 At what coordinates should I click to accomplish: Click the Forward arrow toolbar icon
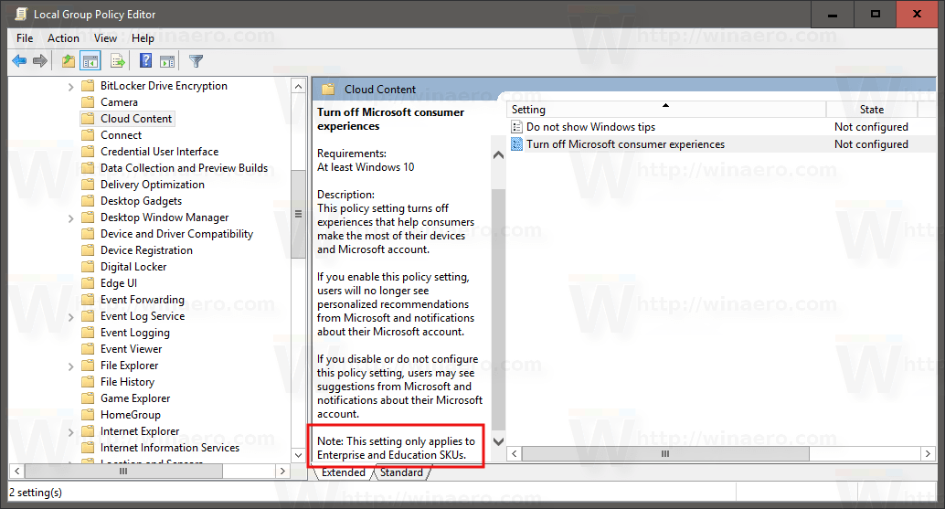40,61
